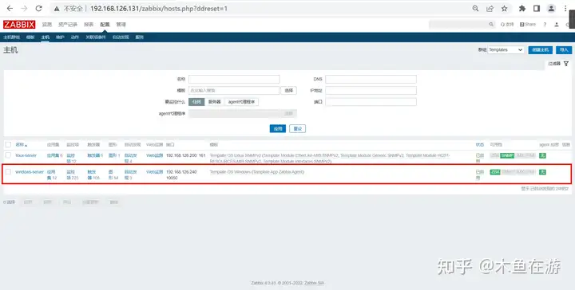Click the green encryption badge on linux-server row

542,155
